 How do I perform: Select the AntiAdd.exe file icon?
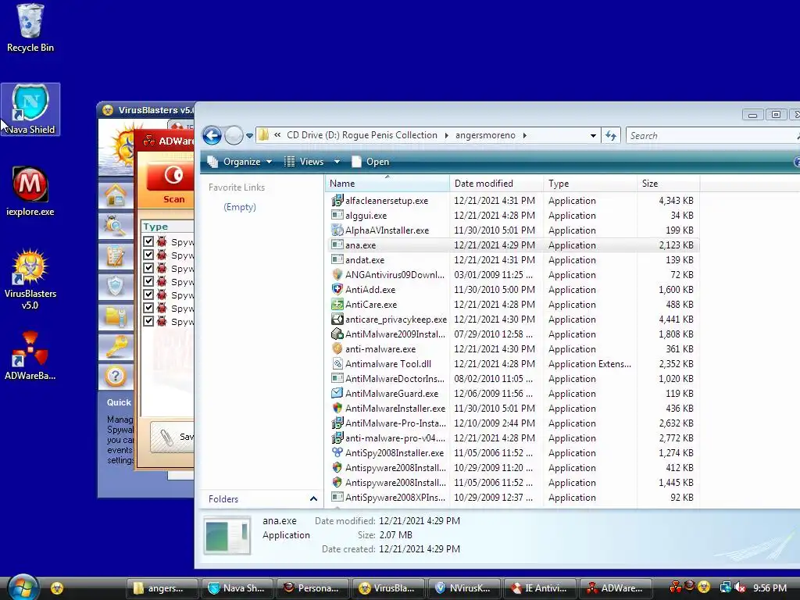[337, 289]
